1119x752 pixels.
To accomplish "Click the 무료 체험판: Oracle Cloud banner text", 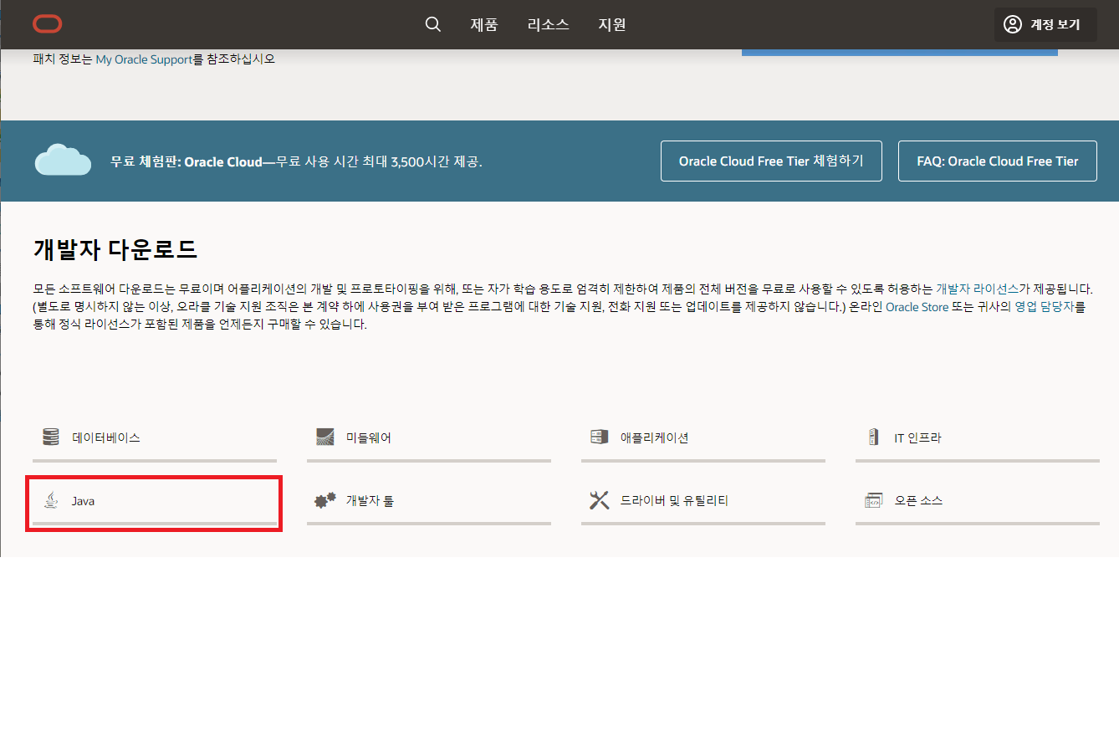I will pos(296,161).
